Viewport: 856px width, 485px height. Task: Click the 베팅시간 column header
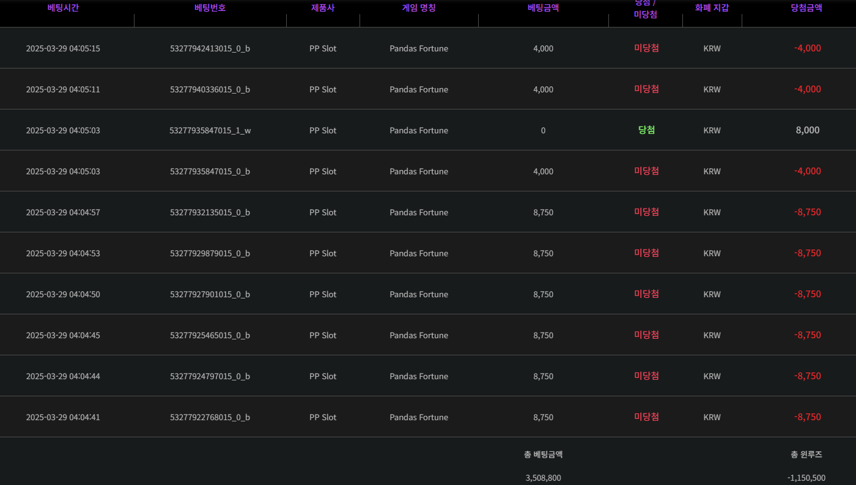click(63, 8)
